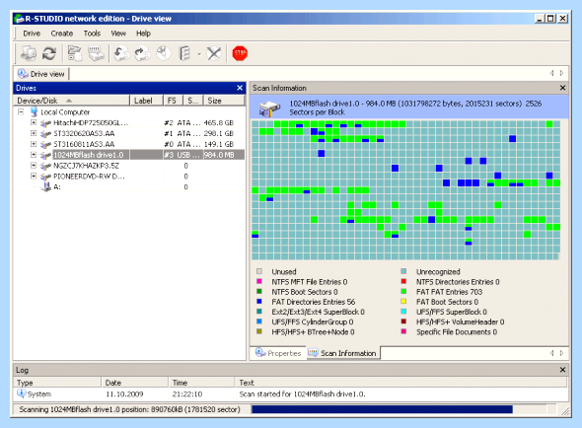Switch to the Properties tab
Viewport: 582px width, 428px height.
point(278,353)
